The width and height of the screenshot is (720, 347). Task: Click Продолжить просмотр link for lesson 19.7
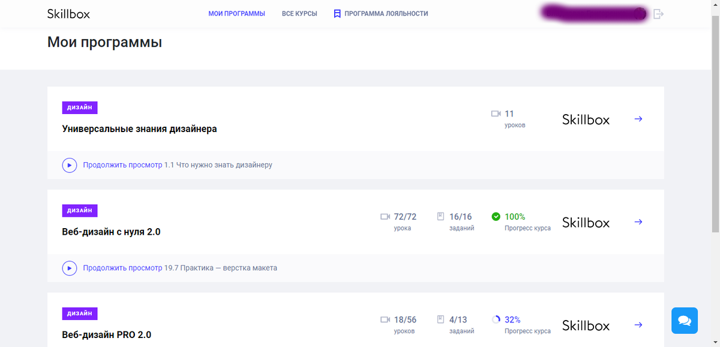[122, 268]
